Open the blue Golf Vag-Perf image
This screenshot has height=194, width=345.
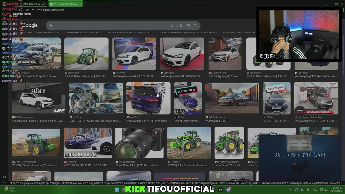tap(148, 98)
